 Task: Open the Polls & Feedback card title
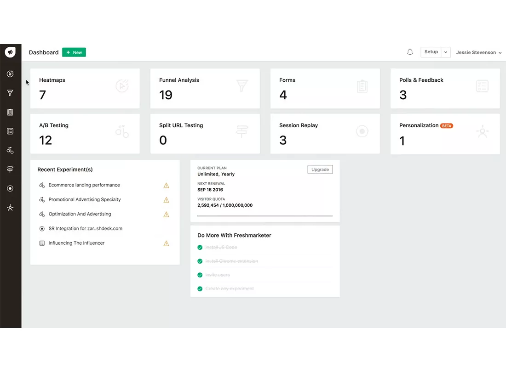click(x=421, y=80)
